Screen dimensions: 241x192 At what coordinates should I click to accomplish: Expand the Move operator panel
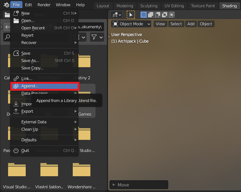tap(139, 185)
